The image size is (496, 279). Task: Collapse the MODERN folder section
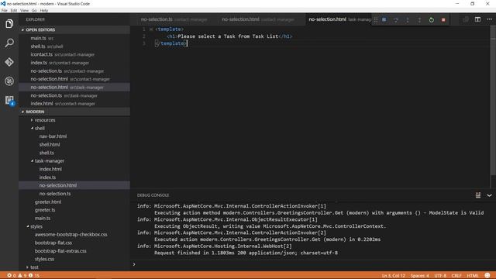pyautogui.click(x=74, y=112)
